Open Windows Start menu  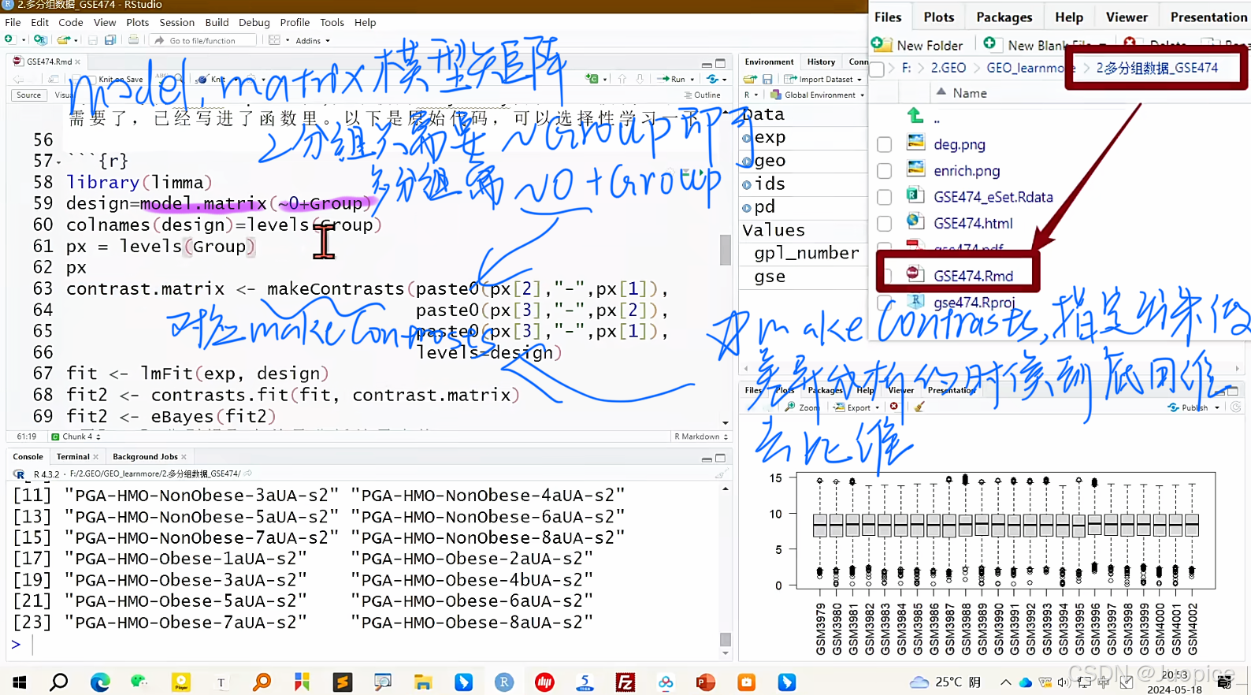tap(19, 682)
